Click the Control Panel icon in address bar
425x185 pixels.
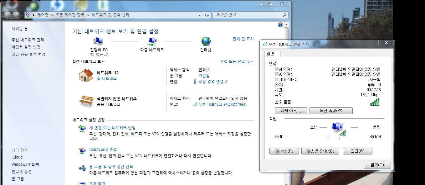tap(28, 15)
